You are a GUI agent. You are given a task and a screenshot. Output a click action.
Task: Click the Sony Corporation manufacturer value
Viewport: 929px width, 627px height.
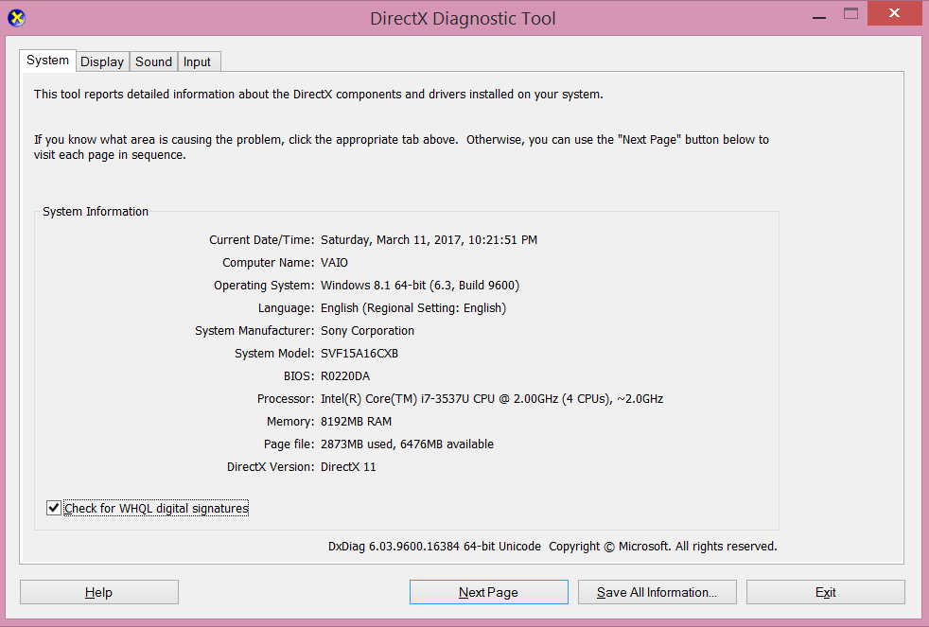click(x=367, y=330)
